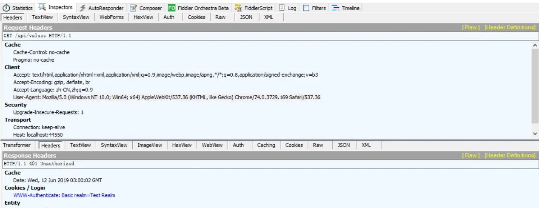539x208 pixels.
Task: Select the request TextView inspector tab
Action: click(42, 17)
